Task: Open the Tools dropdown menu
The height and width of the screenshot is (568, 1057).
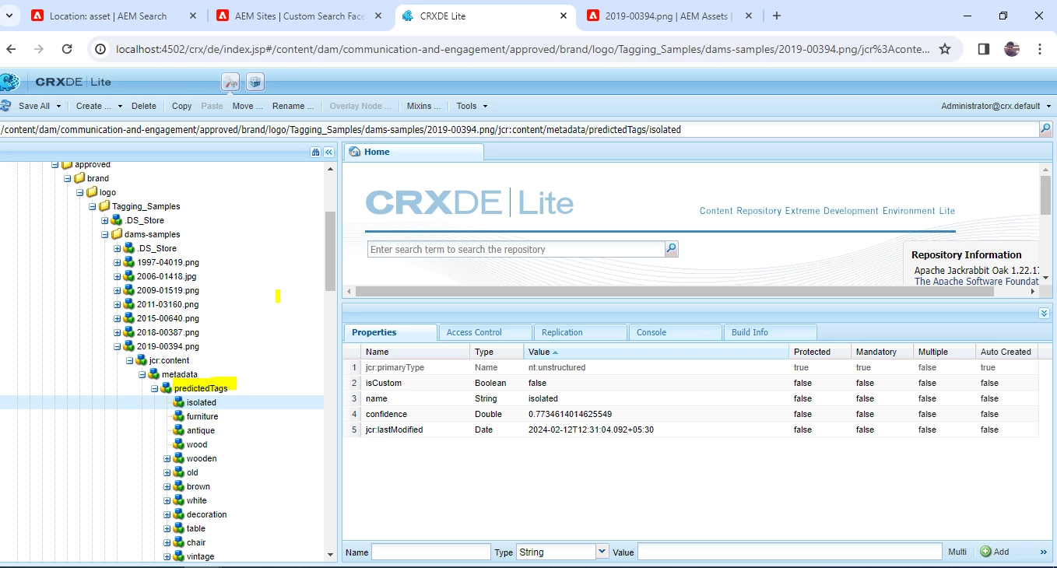Action: 472,106
